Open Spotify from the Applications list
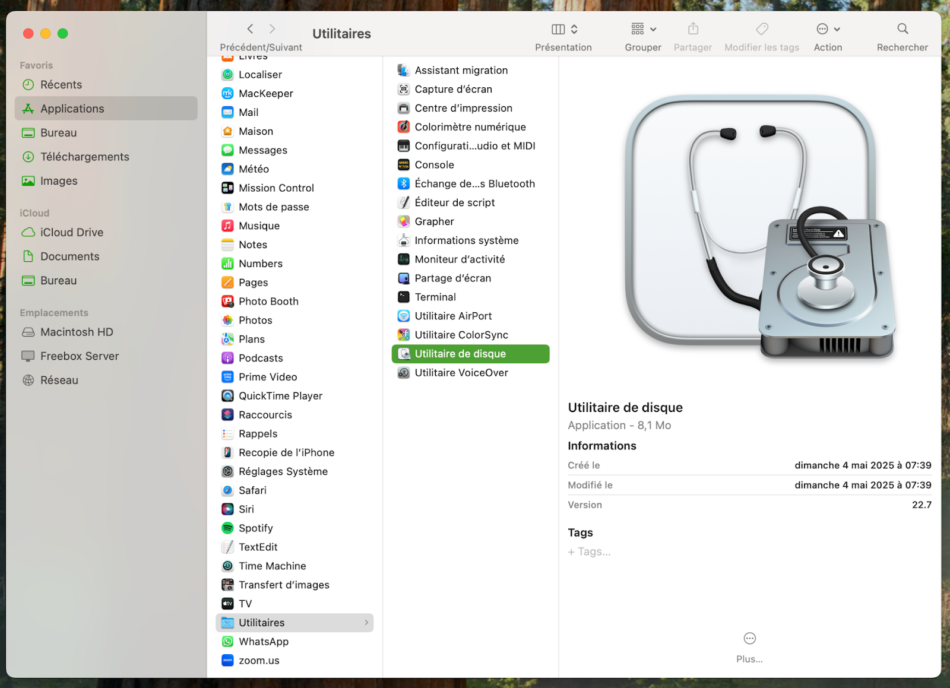 coord(255,528)
